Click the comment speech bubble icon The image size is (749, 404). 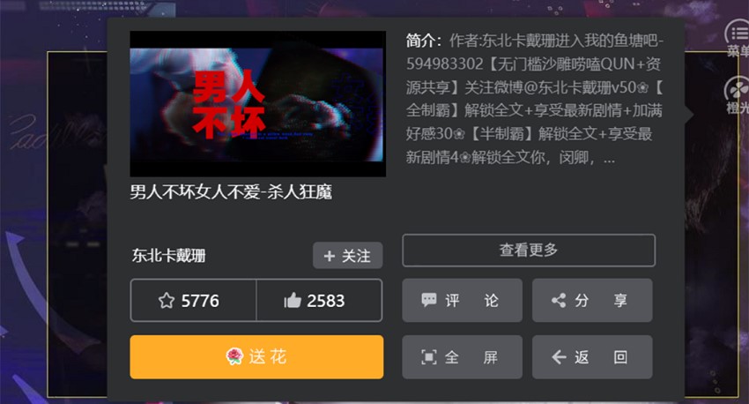click(x=428, y=300)
